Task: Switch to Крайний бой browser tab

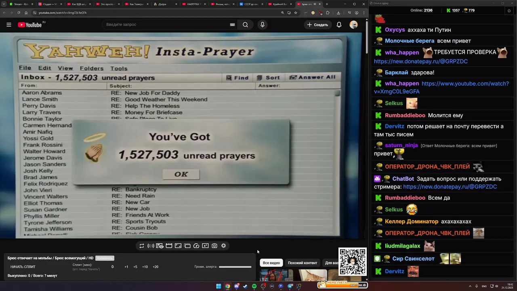Action: click(x=281, y=4)
